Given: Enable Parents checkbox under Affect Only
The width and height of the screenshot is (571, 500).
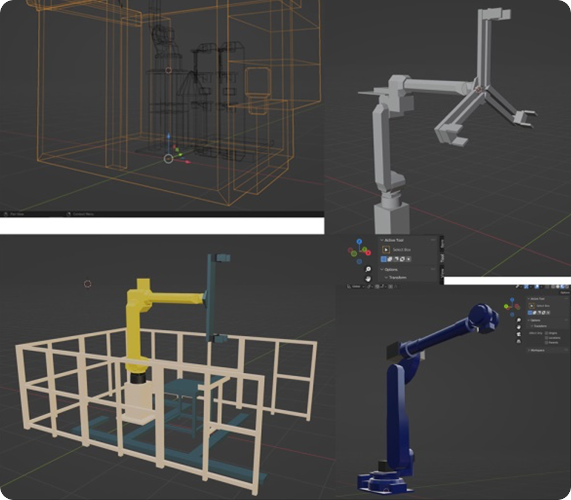Looking at the screenshot, I should point(546,342).
